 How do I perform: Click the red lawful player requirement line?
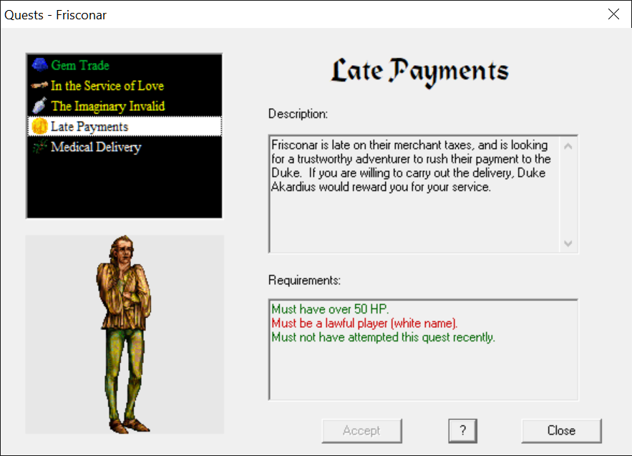click(364, 324)
